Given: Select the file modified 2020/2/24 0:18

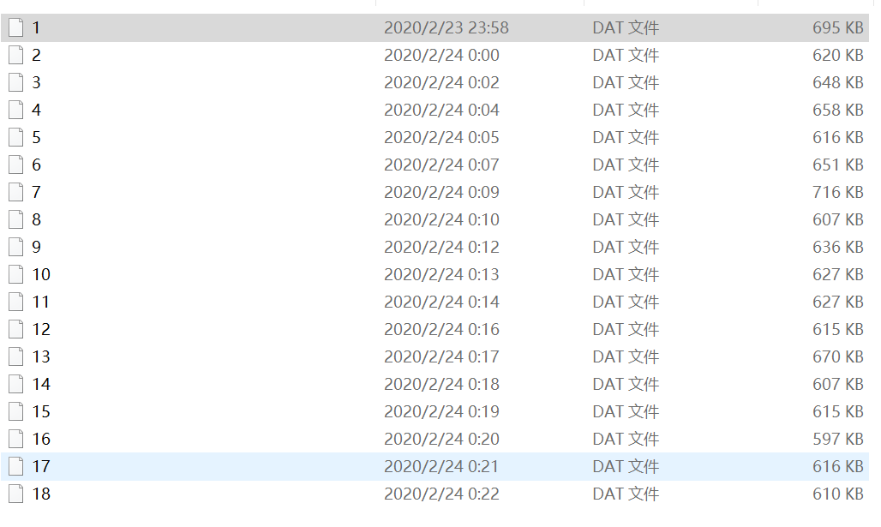Looking at the screenshot, I should [435, 384].
